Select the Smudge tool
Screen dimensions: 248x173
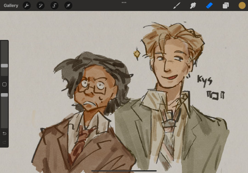click(193, 6)
